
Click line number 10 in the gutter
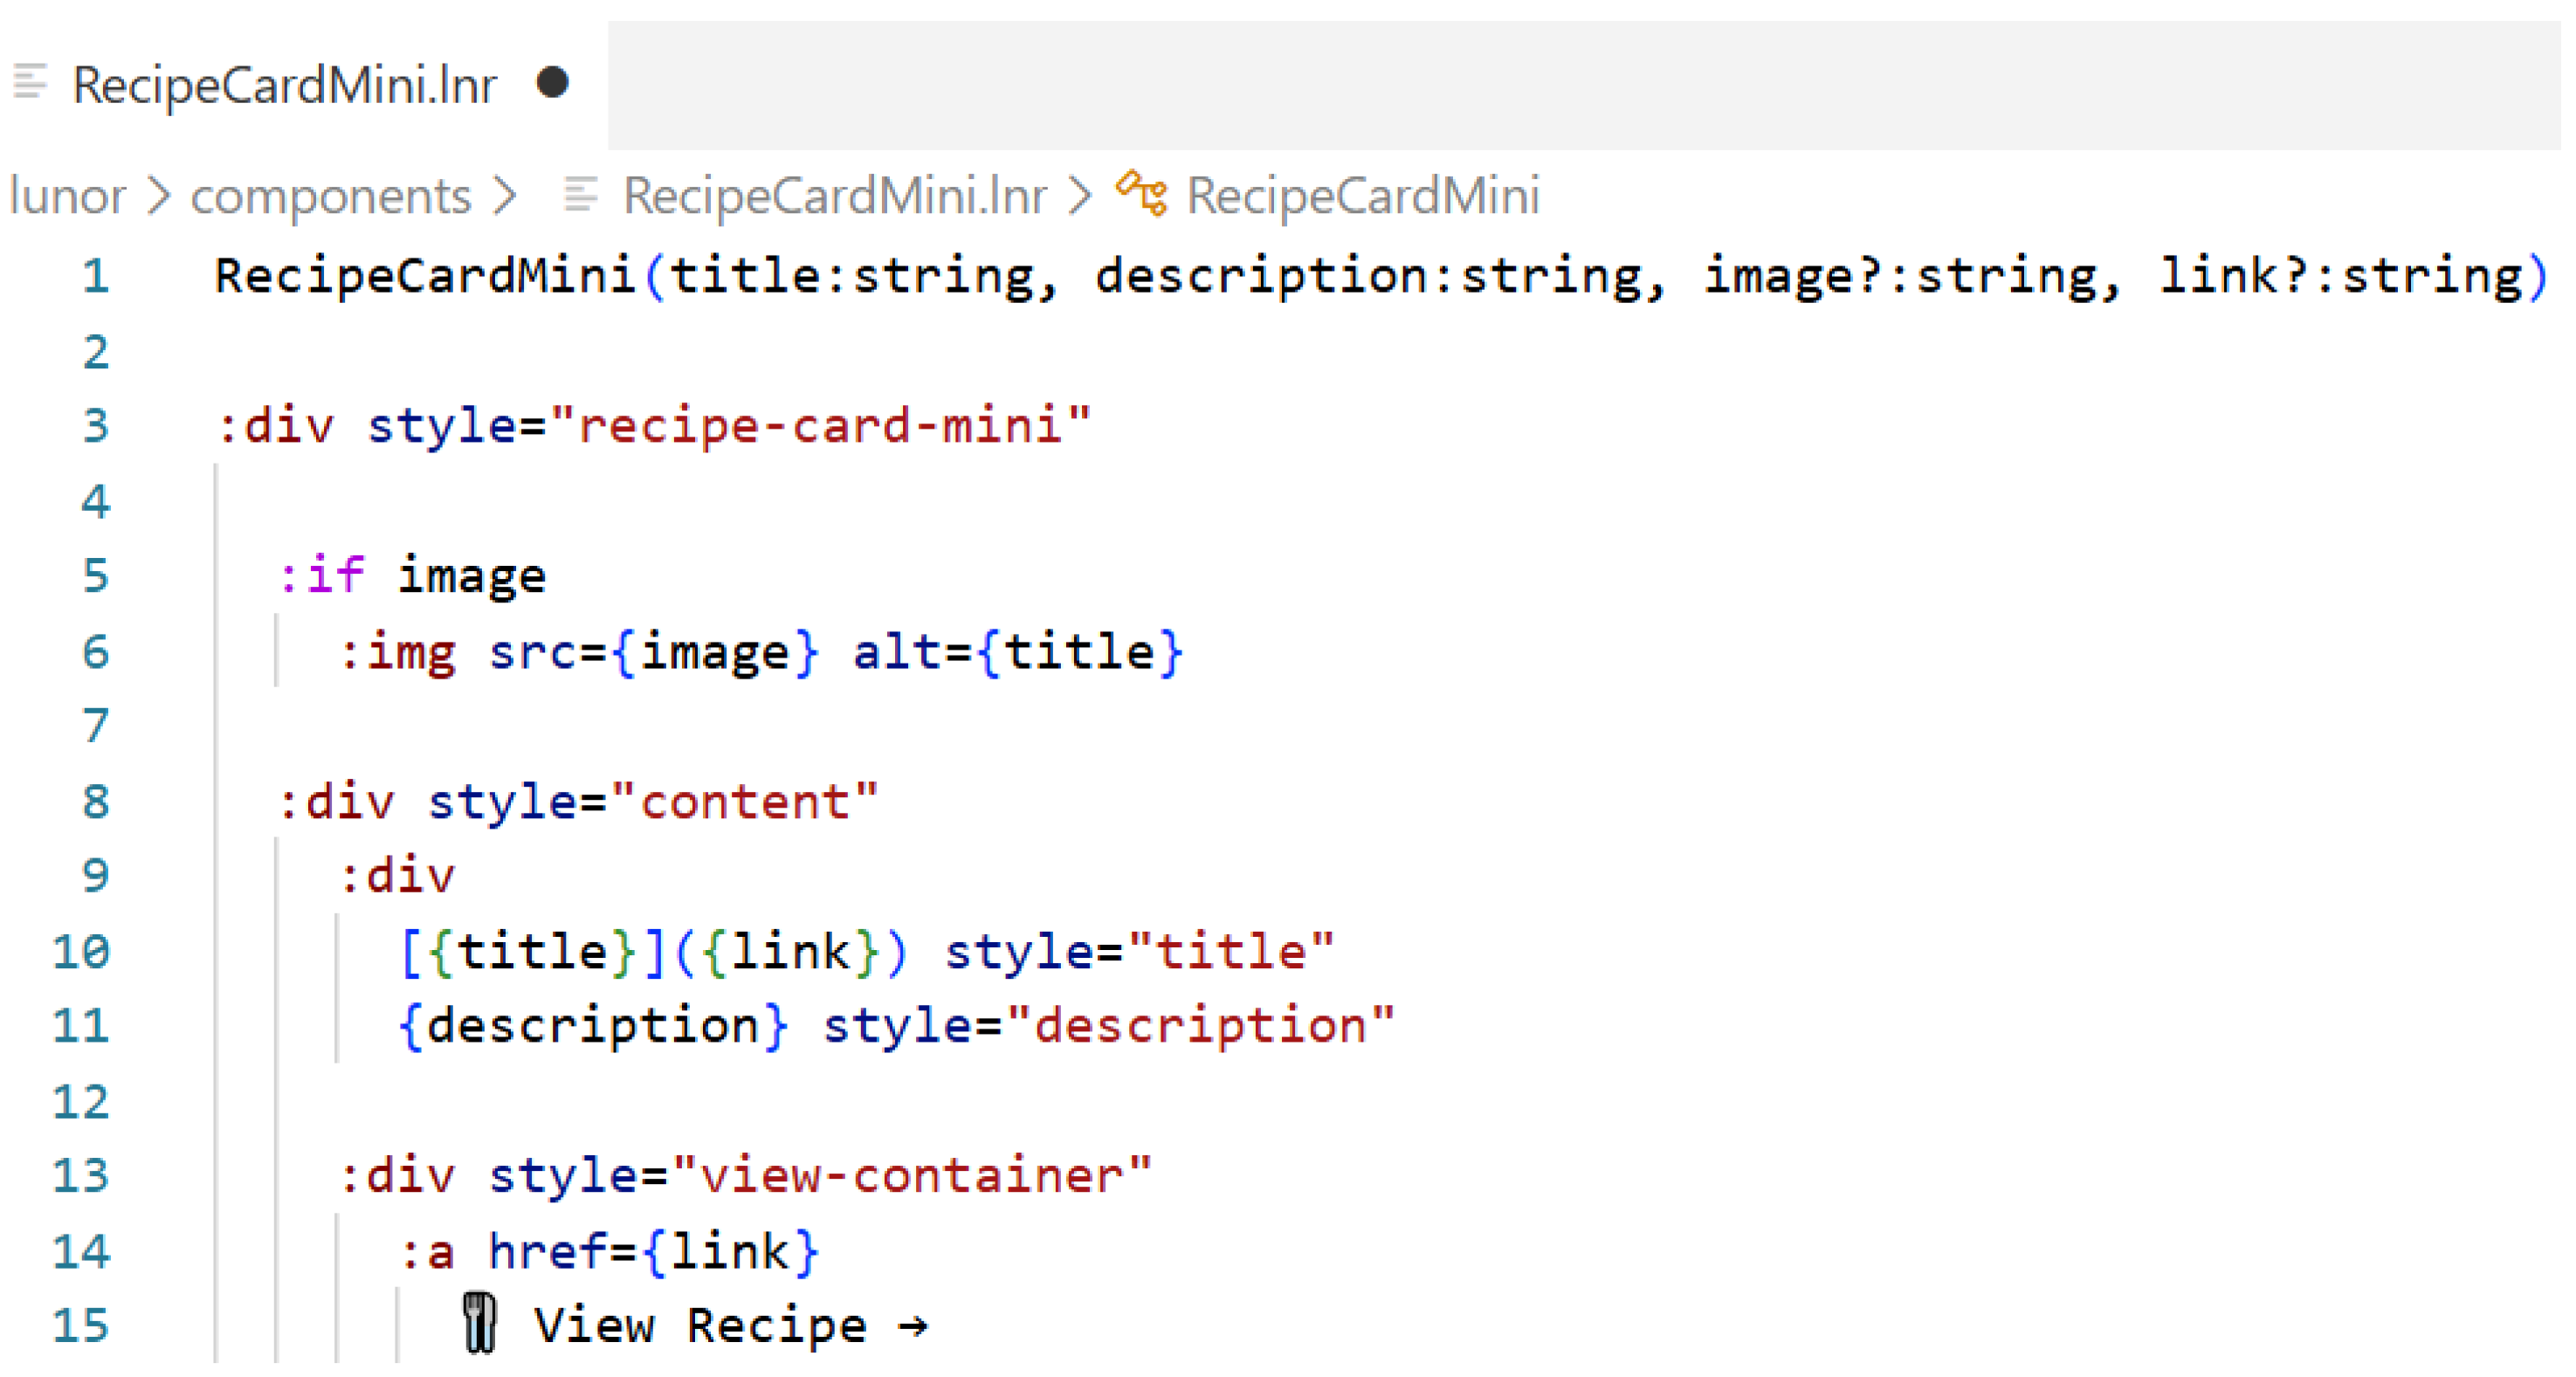click(x=81, y=951)
